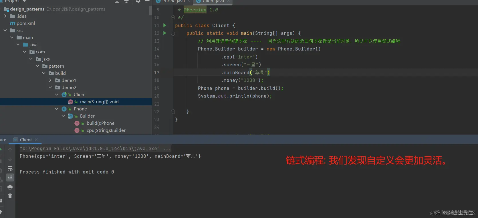Select the pom.xml Maven file
Viewport: 478px width, 218px height.
tap(23, 23)
